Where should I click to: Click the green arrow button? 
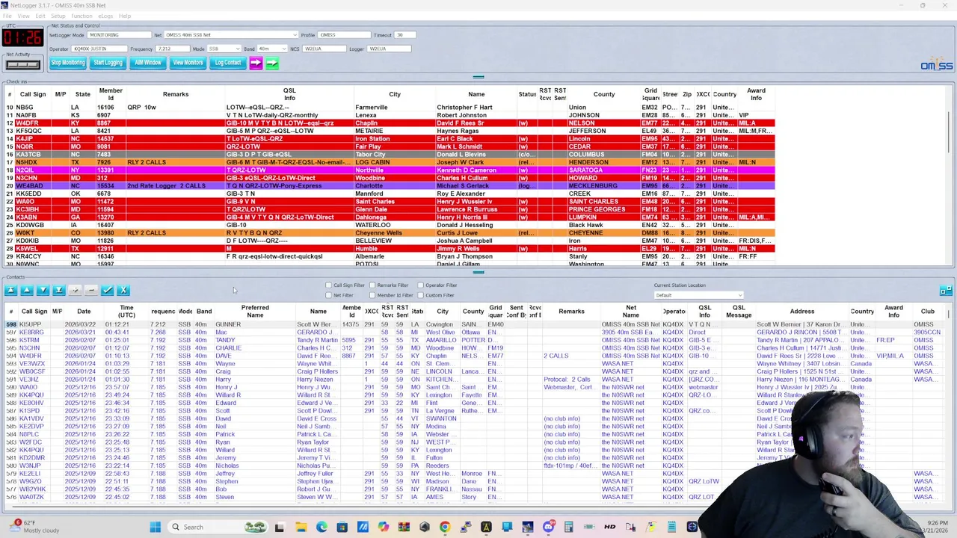pyautogui.click(x=271, y=63)
